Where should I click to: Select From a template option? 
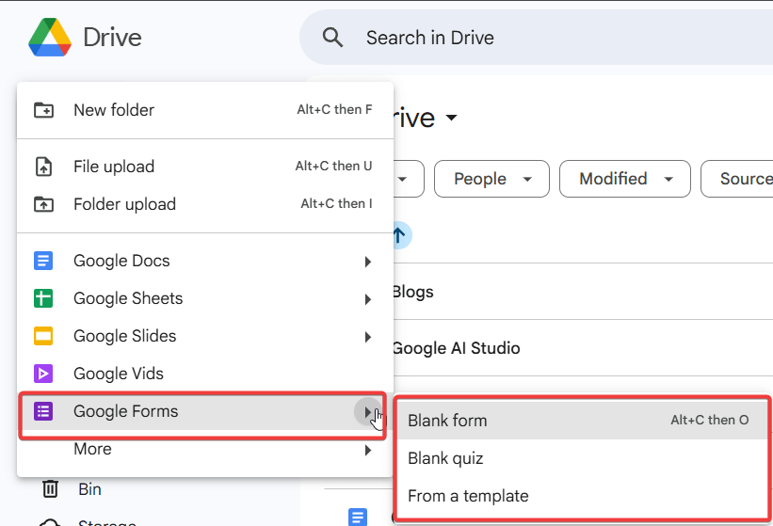click(x=468, y=496)
